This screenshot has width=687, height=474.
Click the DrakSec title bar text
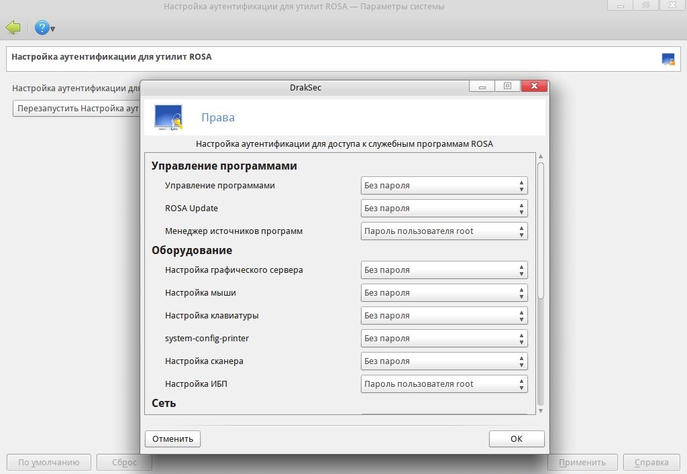(305, 88)
